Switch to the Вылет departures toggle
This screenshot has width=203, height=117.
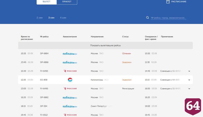[x=47, y=2]
